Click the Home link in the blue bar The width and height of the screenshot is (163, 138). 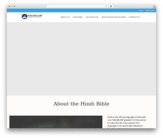[141, 10]
